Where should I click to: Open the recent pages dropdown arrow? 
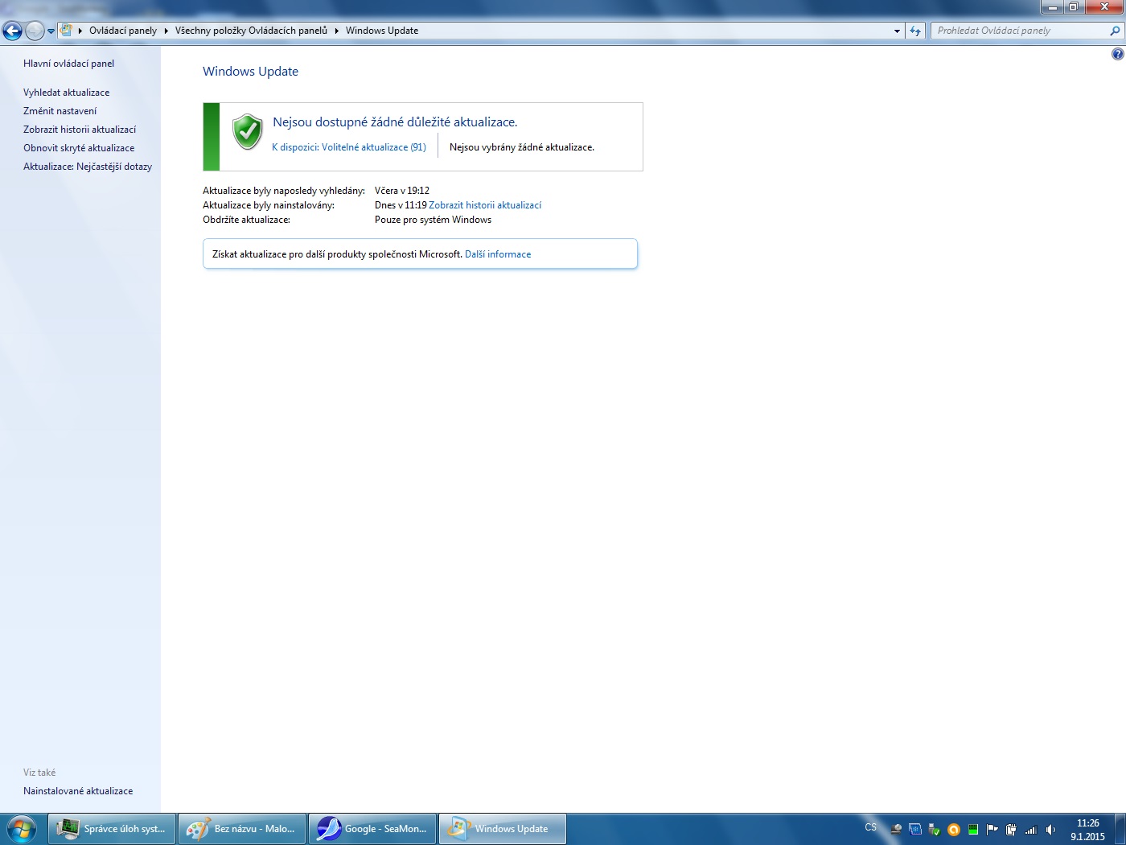click(x=51, y=31)
